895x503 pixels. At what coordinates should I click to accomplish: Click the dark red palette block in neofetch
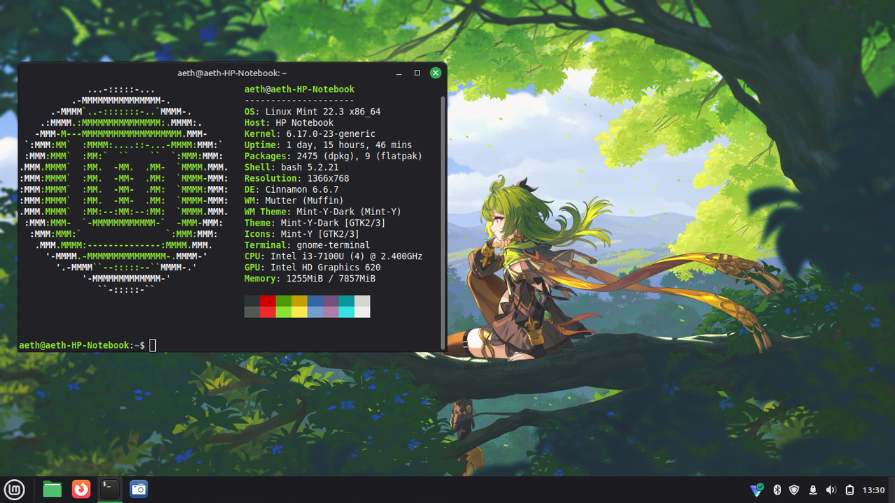click(267, 301)
